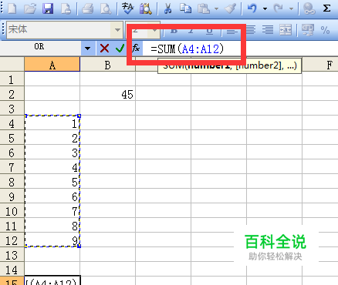Apply percent style
Image resolution: width=338 pixels, height=285 pixels.
pyautogui.click(x=326, y=30)
